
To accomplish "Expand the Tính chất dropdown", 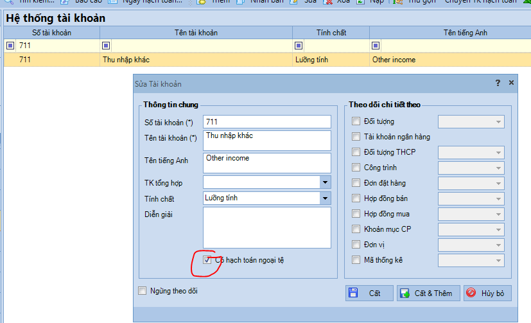I will tap(325, 198).
